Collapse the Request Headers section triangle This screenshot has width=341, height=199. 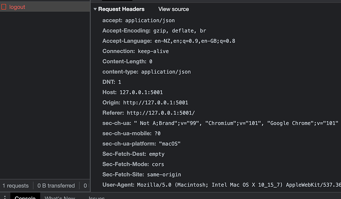point(95,9)
